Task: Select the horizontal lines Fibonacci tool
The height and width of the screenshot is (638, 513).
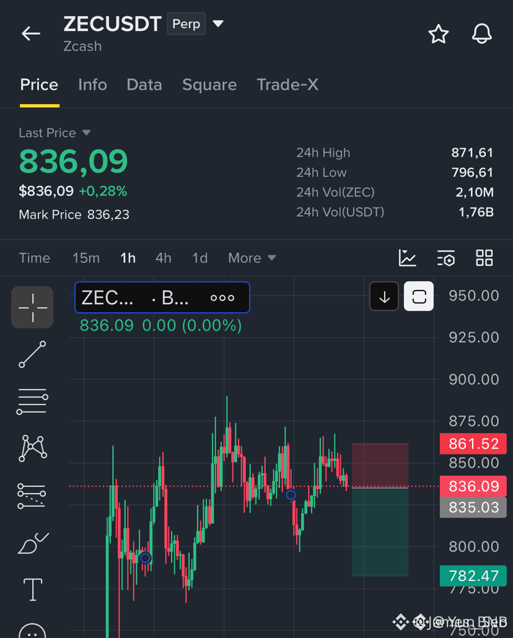Action: (32, 401)
